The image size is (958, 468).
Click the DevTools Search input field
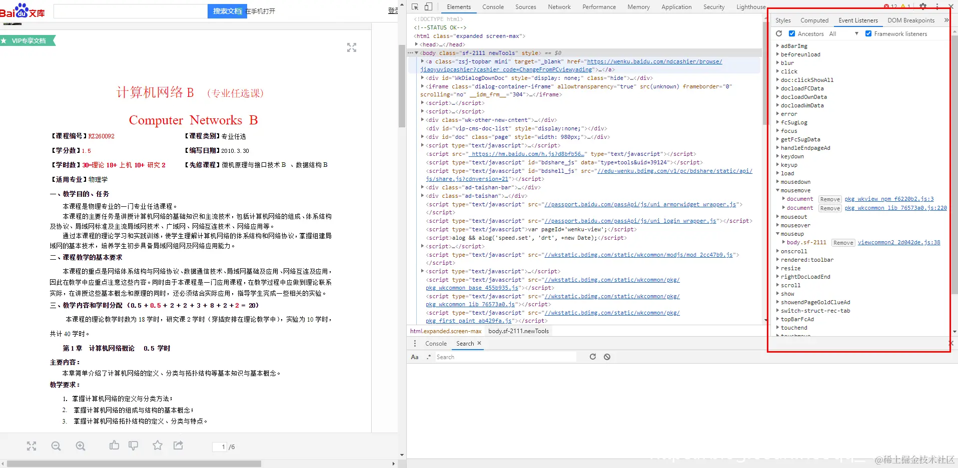(505, 357)
